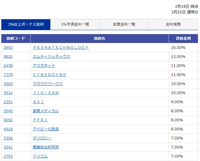This screenshot has width=200, height=161.
Task: Click stock code 2351 link
Action: click(x=8, y=102)
